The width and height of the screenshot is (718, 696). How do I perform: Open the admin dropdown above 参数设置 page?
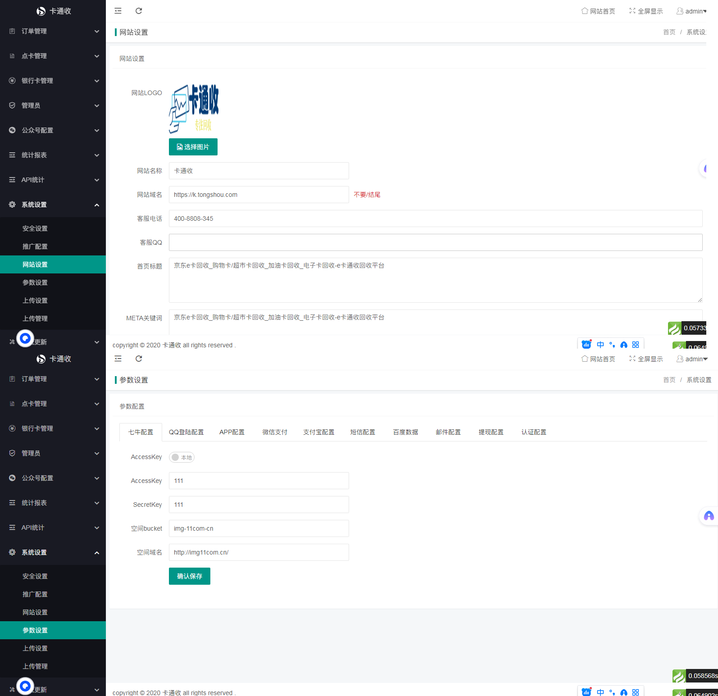pos(692,359)
